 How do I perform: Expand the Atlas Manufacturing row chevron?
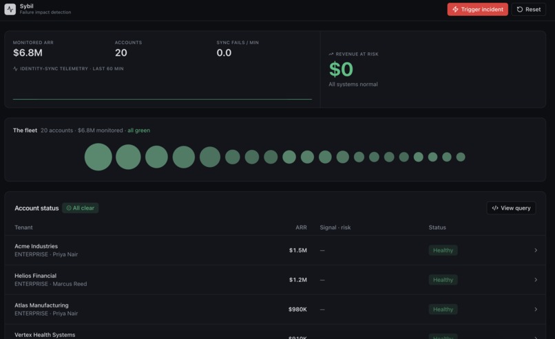(536, 309)
